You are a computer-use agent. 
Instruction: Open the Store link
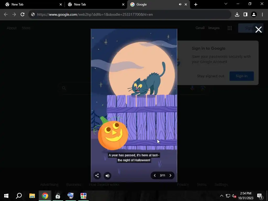click(26, 28)
